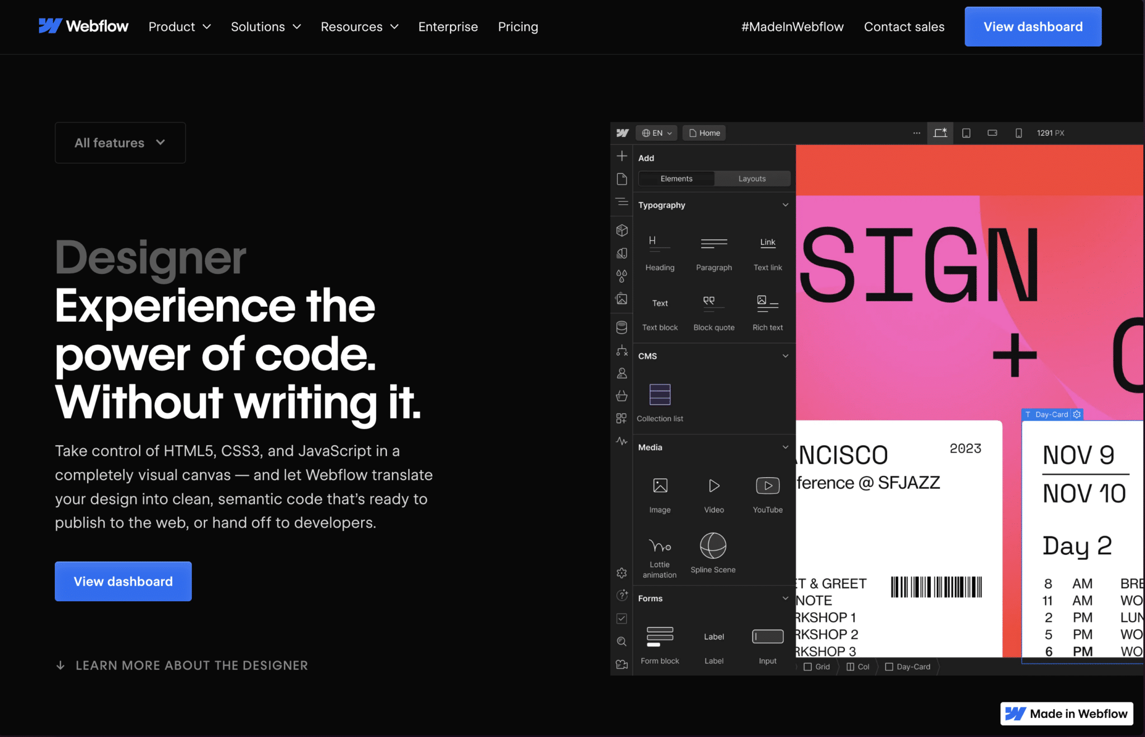The image size is (1145, 737).
Task: Add a YouTube embed element
Action: [x=767, y=492]
